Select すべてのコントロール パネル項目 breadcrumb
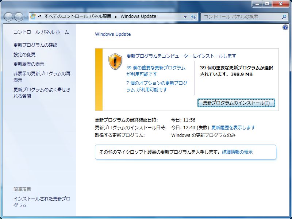The image size is (292, 219). (x=78, y=16)
